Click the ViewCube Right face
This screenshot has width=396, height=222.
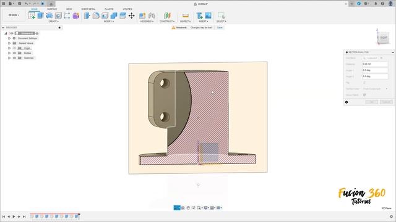384,38
